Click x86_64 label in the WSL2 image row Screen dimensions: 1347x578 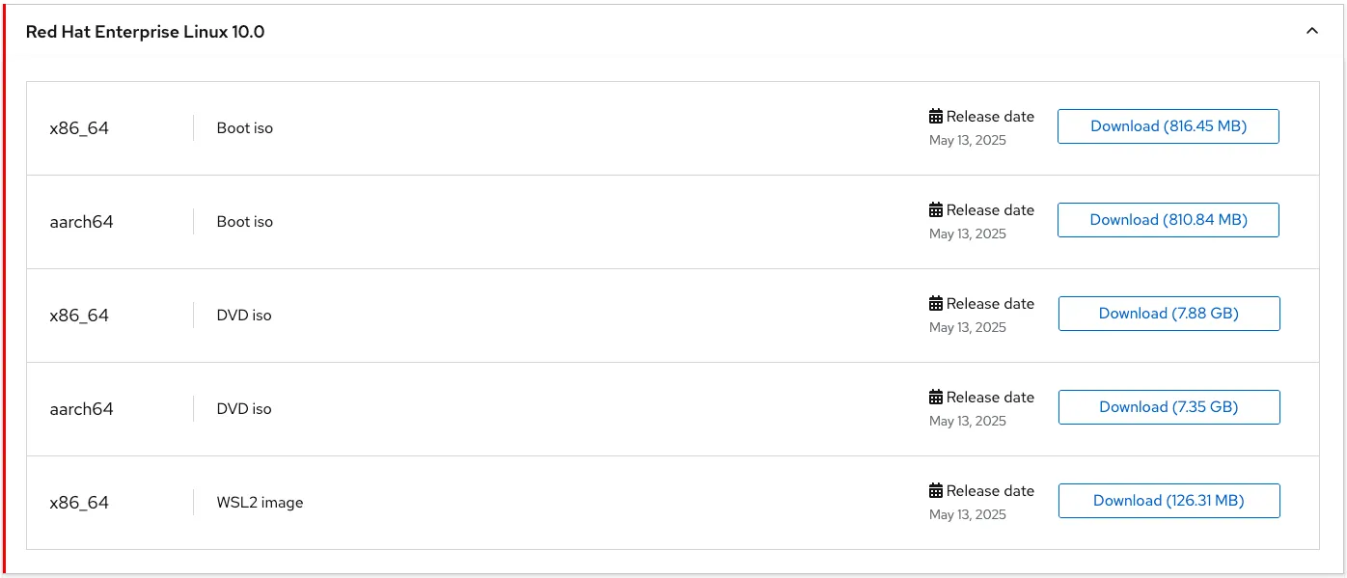click(x=79, y=503)
